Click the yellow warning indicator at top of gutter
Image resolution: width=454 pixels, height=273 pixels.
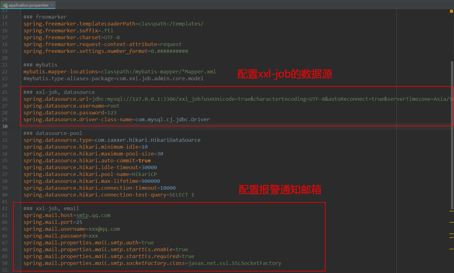pos(452,11)
